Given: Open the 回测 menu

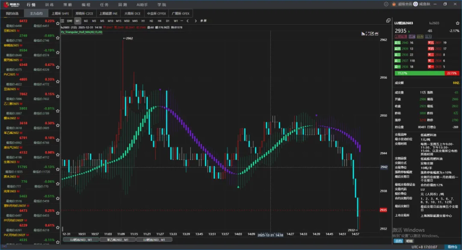Looking at the screenshot, I should coord(123,5).
